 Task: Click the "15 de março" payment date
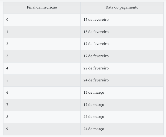click(94, 93)
